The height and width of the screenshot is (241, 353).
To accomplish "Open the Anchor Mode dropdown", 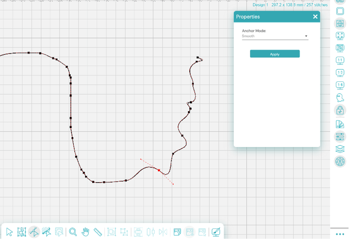I will 275,36.
